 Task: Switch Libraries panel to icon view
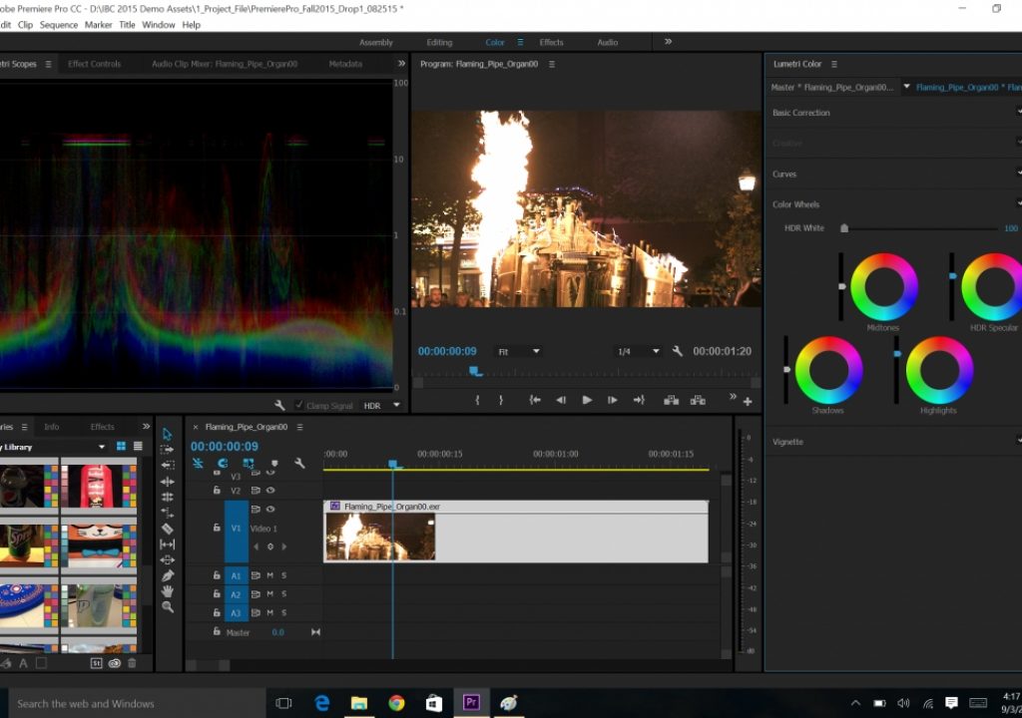121,447
